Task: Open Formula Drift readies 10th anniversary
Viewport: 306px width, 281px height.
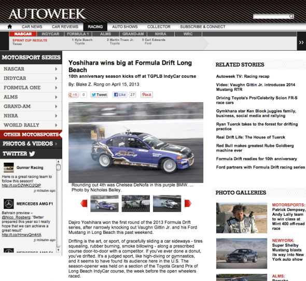Action: pos(256,159)
